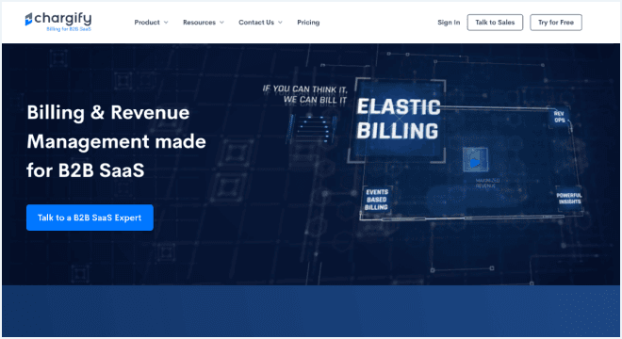Click the Chargify logo
The image size is (622, 339).
(58, 22)
